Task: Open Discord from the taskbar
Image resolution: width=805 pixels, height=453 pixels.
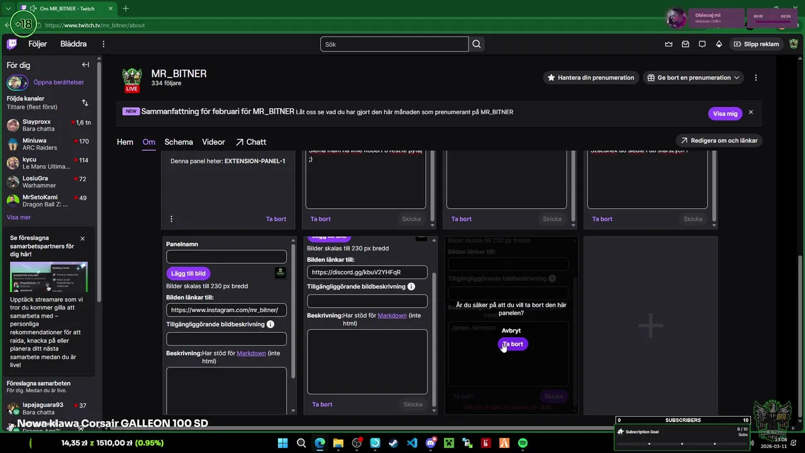Action: coord(431,443)
